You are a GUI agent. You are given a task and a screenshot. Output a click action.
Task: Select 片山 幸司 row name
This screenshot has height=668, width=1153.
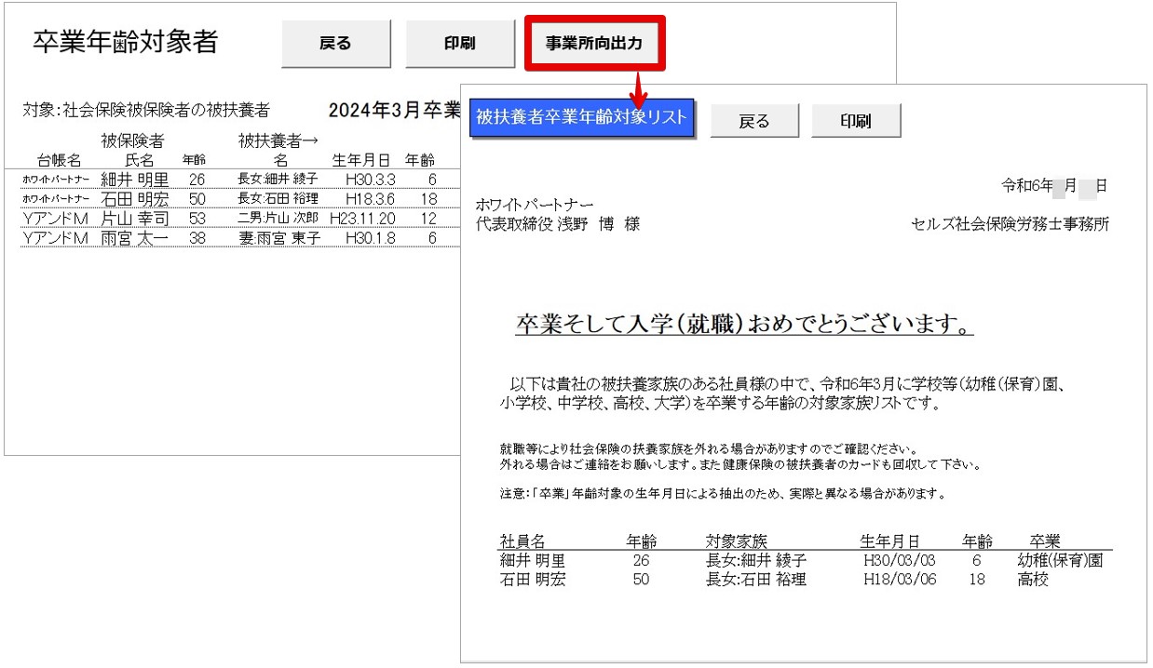click(x=134, y=218)
